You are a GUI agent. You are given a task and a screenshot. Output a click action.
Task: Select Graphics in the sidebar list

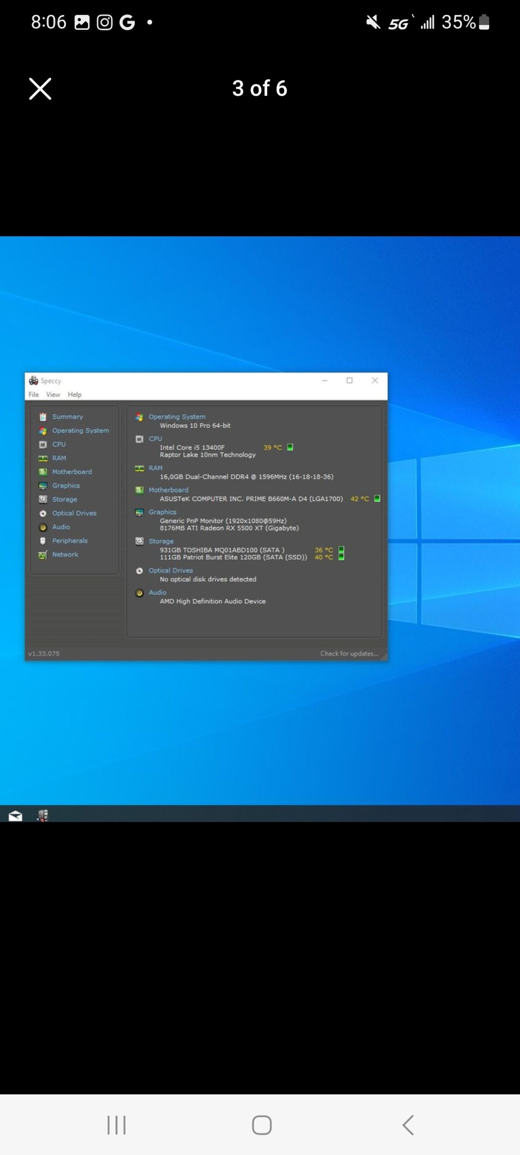coord(66,486)
